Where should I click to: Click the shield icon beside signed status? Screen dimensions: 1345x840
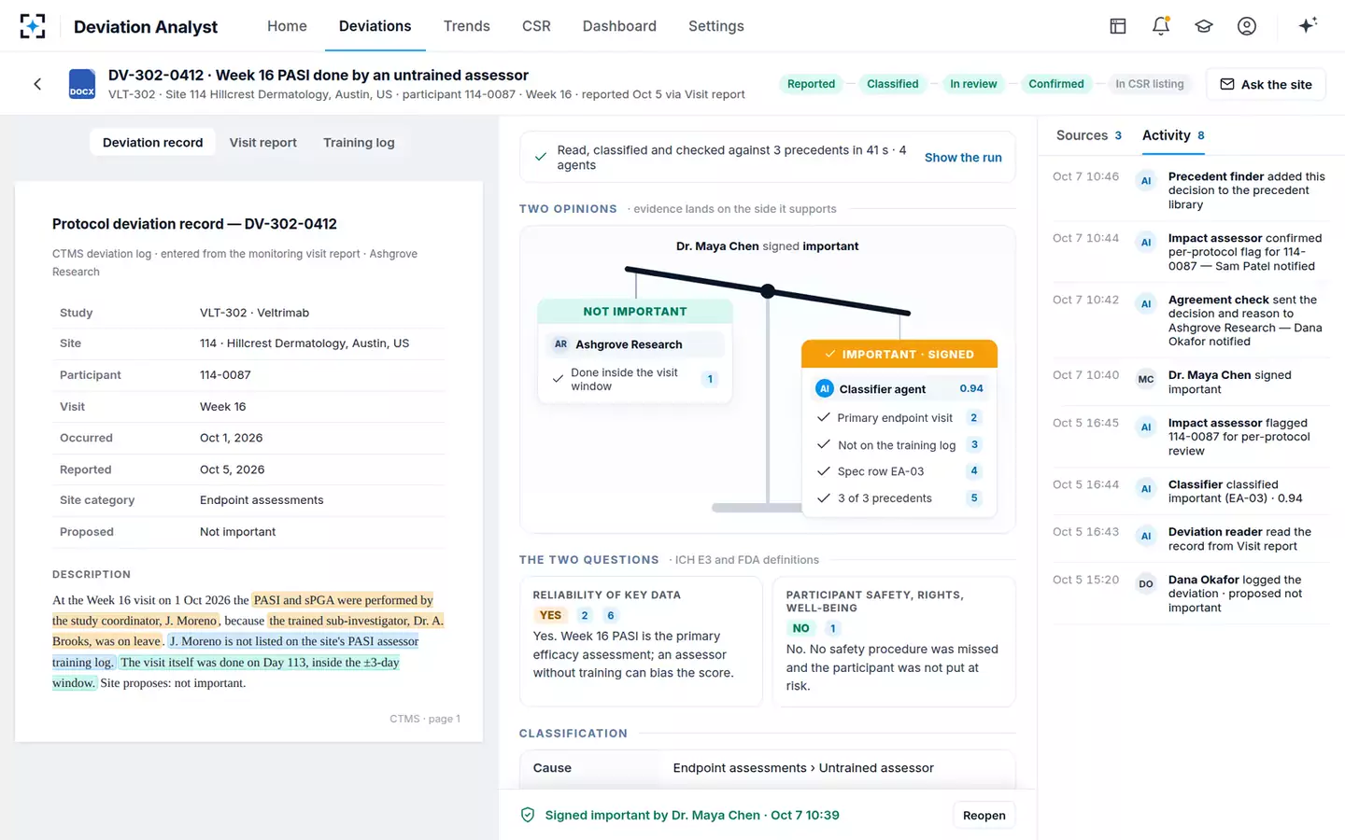(x=528, y=815)
